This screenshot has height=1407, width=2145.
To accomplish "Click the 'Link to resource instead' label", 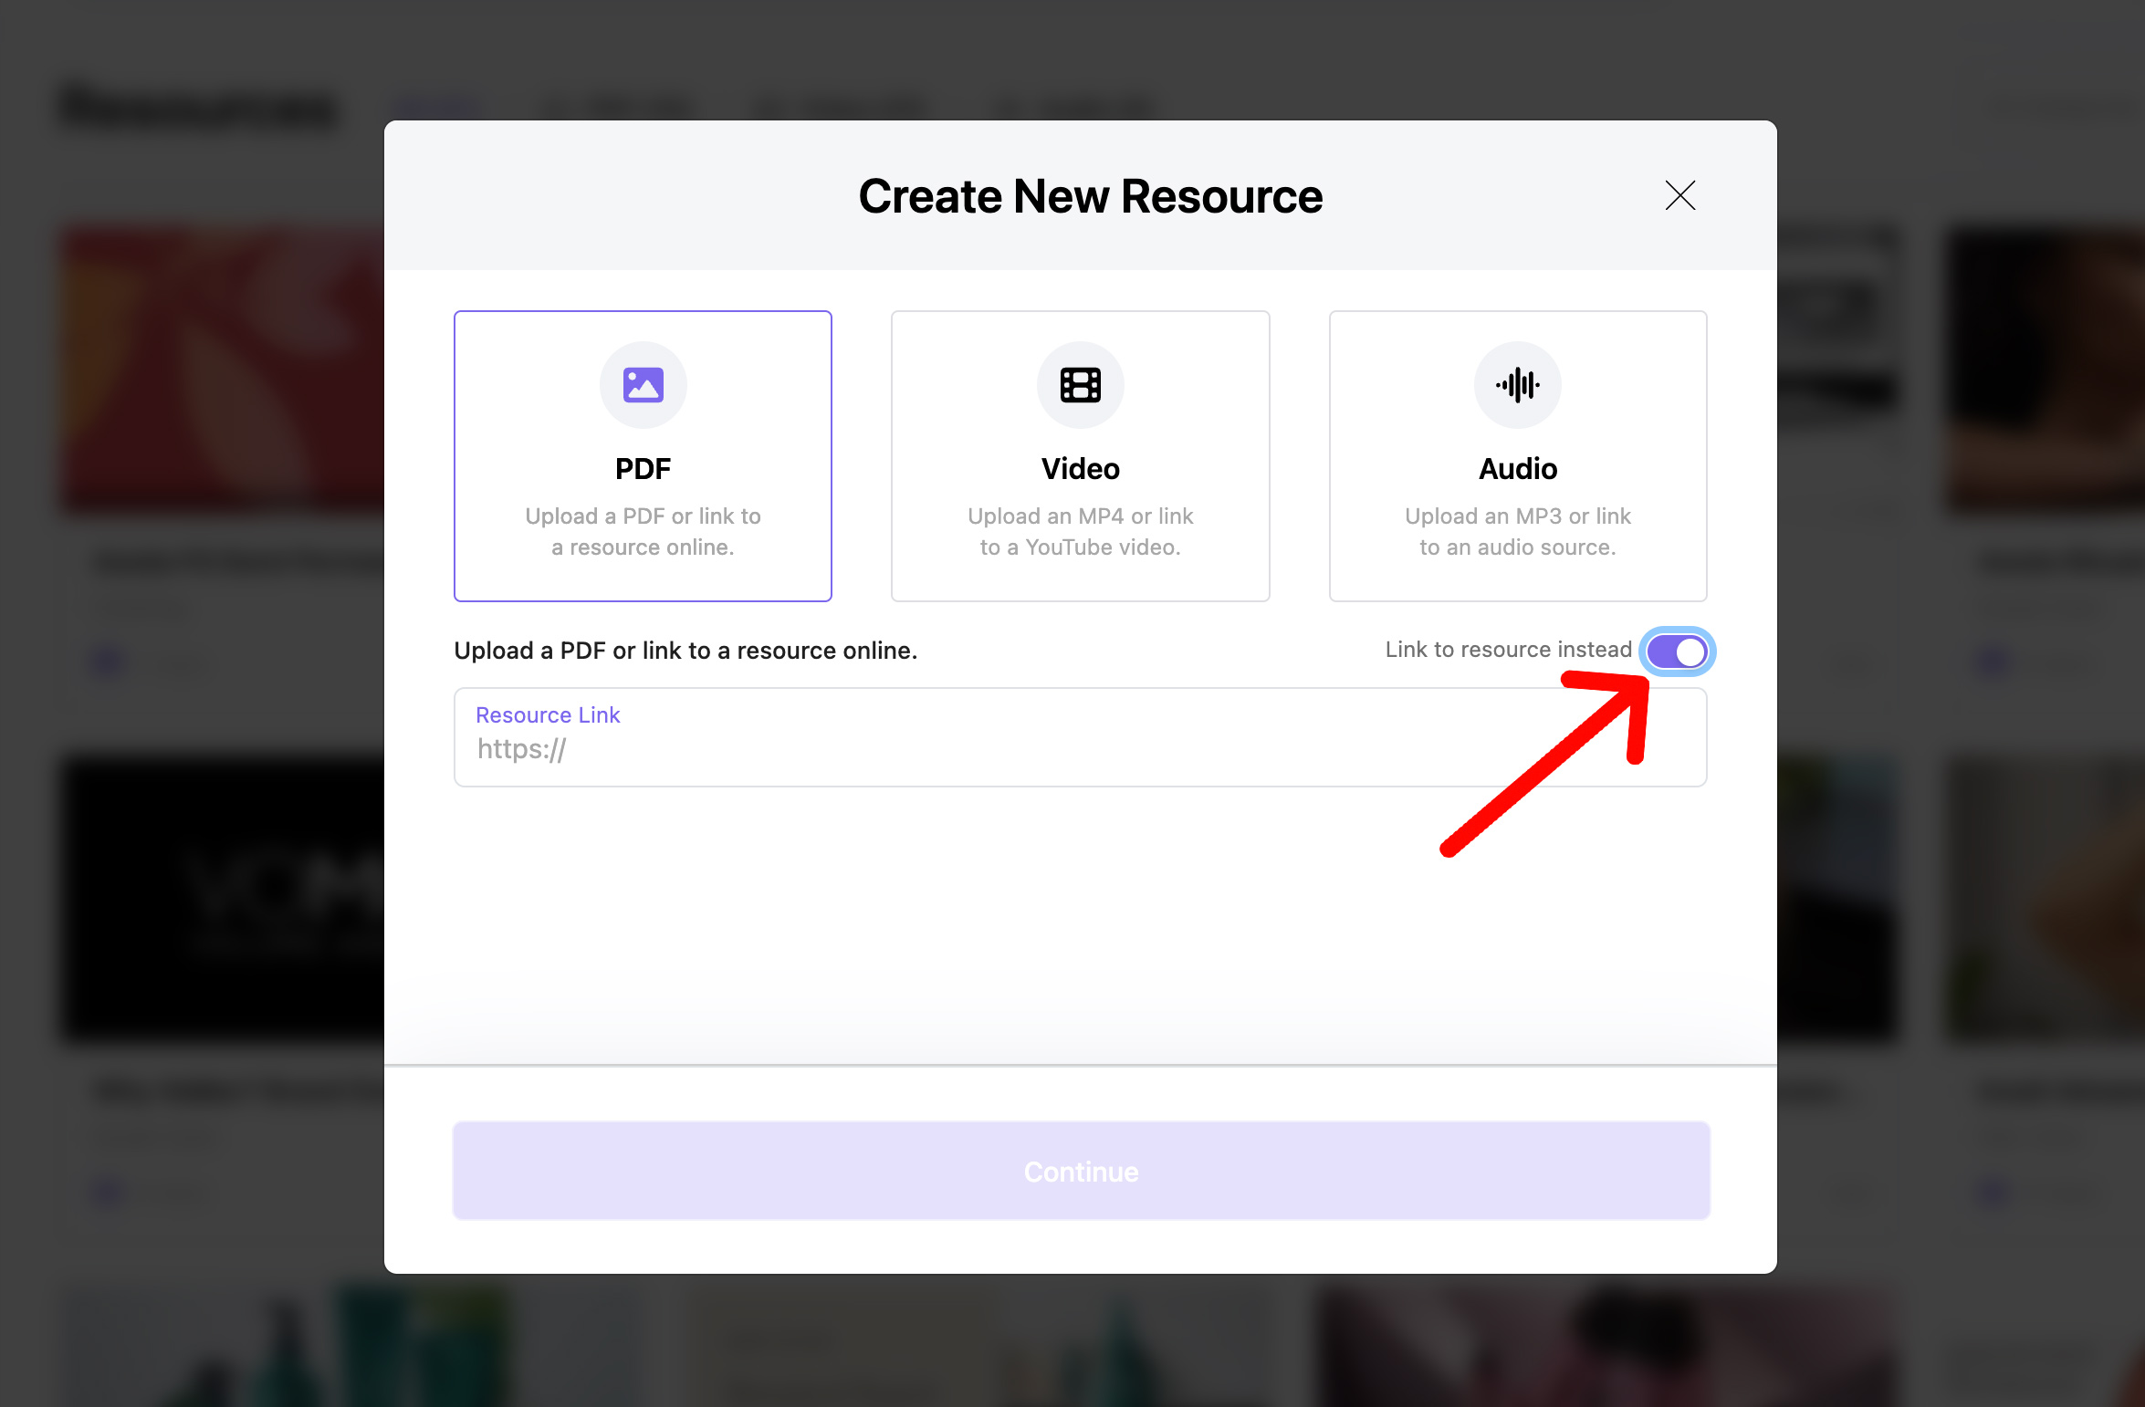I will 1508,650.
